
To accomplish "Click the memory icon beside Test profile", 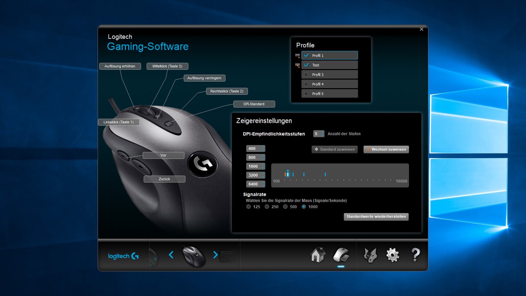I will pos(297,65).
